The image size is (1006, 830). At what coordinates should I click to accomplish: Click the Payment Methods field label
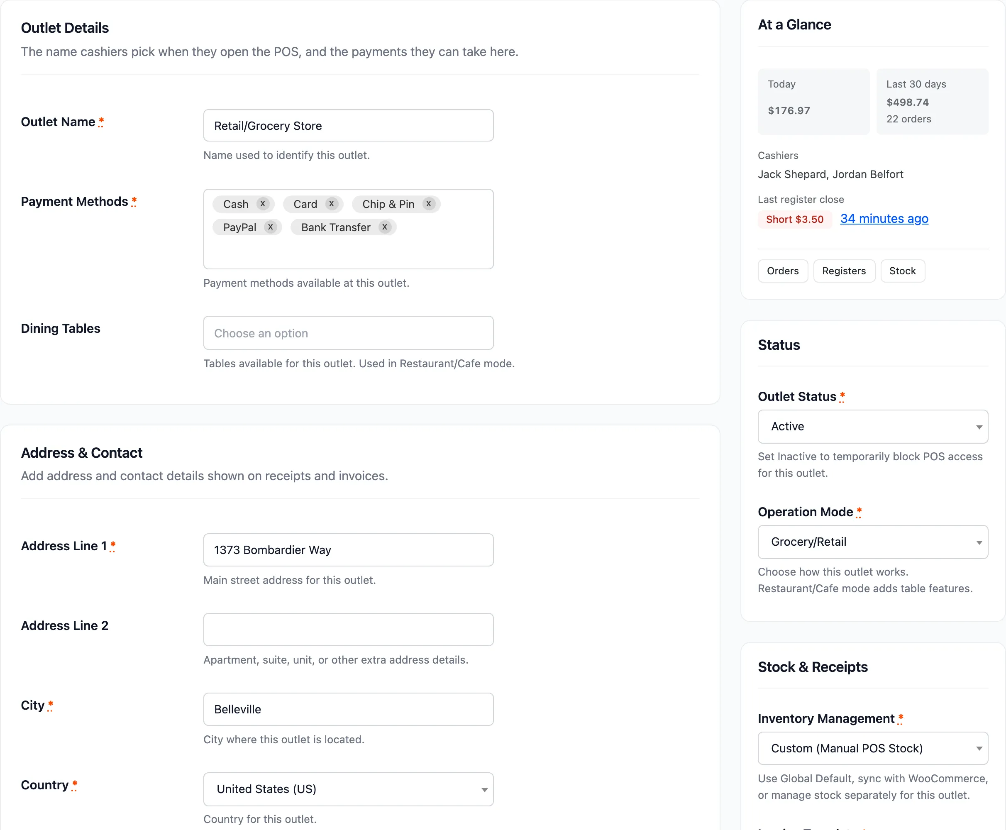[x=75, y=202]
